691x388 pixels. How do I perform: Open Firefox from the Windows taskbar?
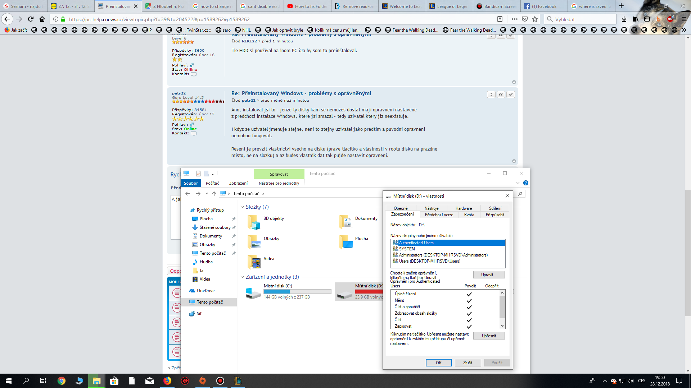[x=167, y=381]
